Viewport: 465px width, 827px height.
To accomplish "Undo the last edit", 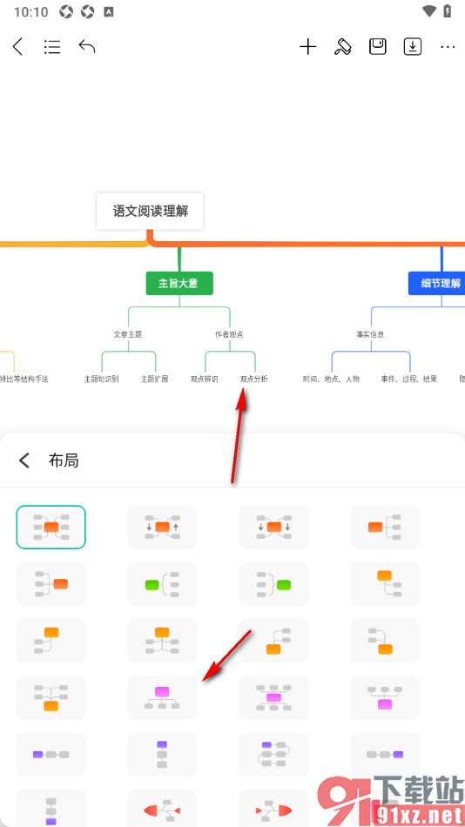I will point(87,46).
